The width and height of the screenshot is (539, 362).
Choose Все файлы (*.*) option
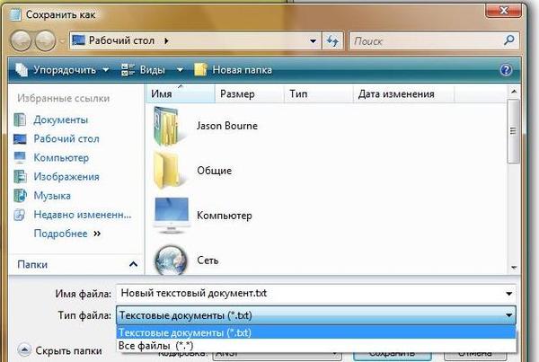[316, 346]
